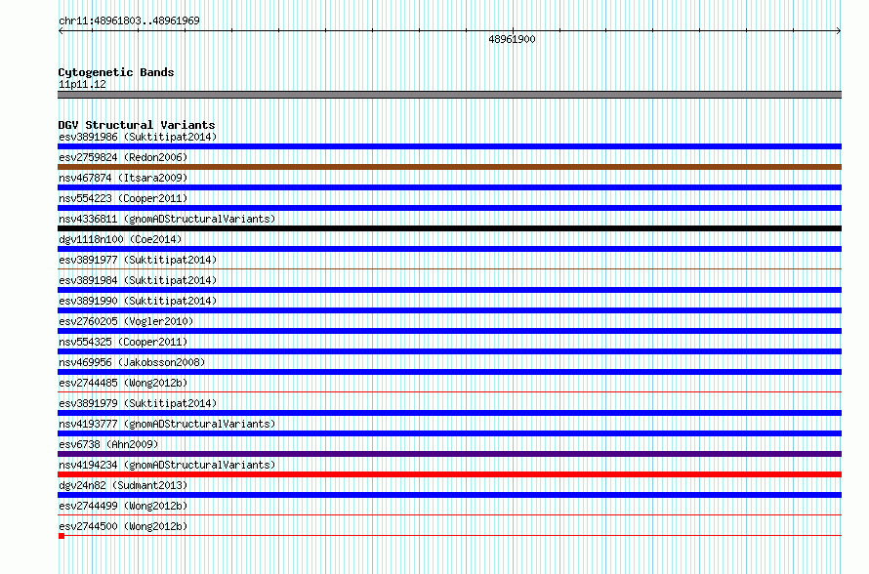Click the blue bar under dgv1118n100
This screenshot has height=574, width=869.
point(449,249)
